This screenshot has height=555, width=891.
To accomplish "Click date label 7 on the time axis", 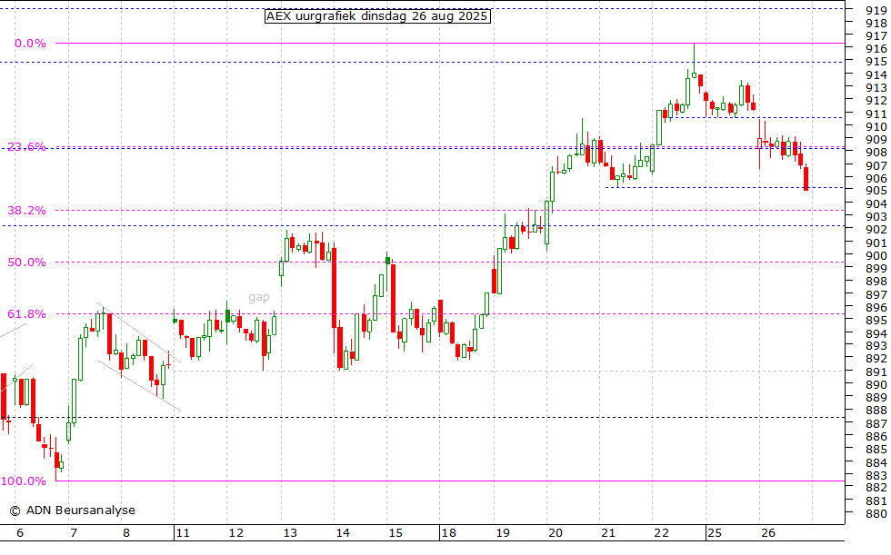I will tap(74, 533).
